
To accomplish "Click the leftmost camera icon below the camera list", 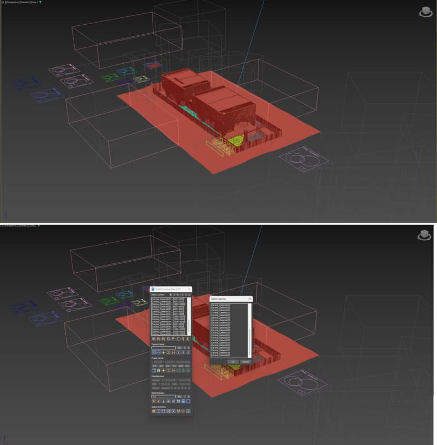I will (x=154, y=339).
